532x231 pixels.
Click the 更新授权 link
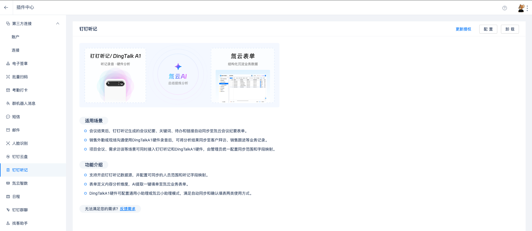click(463, 29)
